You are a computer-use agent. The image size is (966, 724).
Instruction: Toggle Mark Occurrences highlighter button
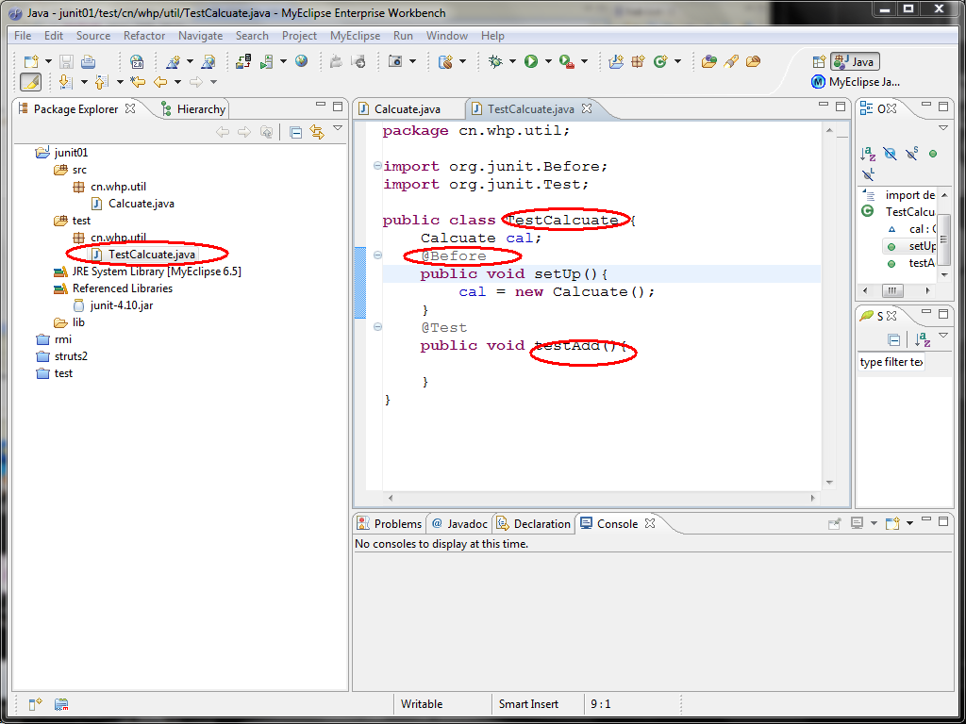pos(31,81)
